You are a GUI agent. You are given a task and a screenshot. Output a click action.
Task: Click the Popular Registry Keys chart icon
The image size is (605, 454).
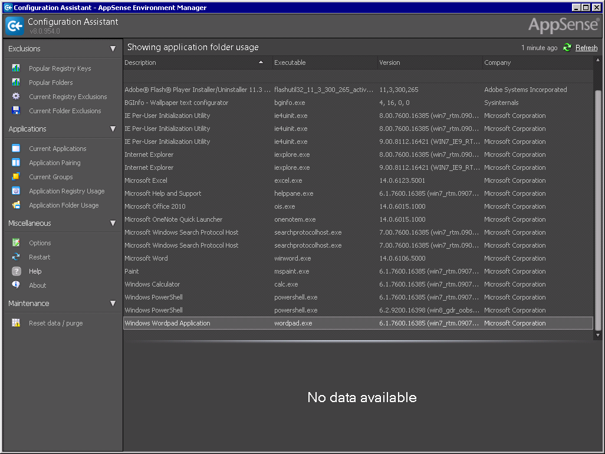click(x=16, y=68)
